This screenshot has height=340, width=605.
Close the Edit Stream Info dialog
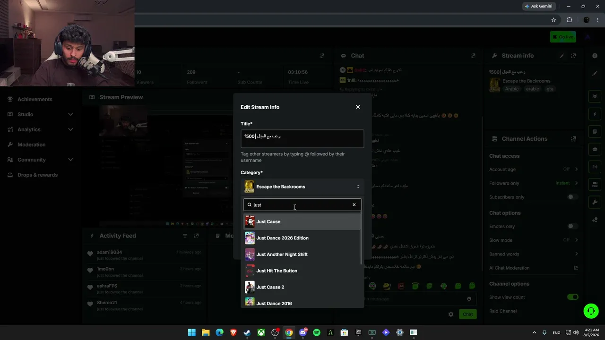click(x=358, y=107)
